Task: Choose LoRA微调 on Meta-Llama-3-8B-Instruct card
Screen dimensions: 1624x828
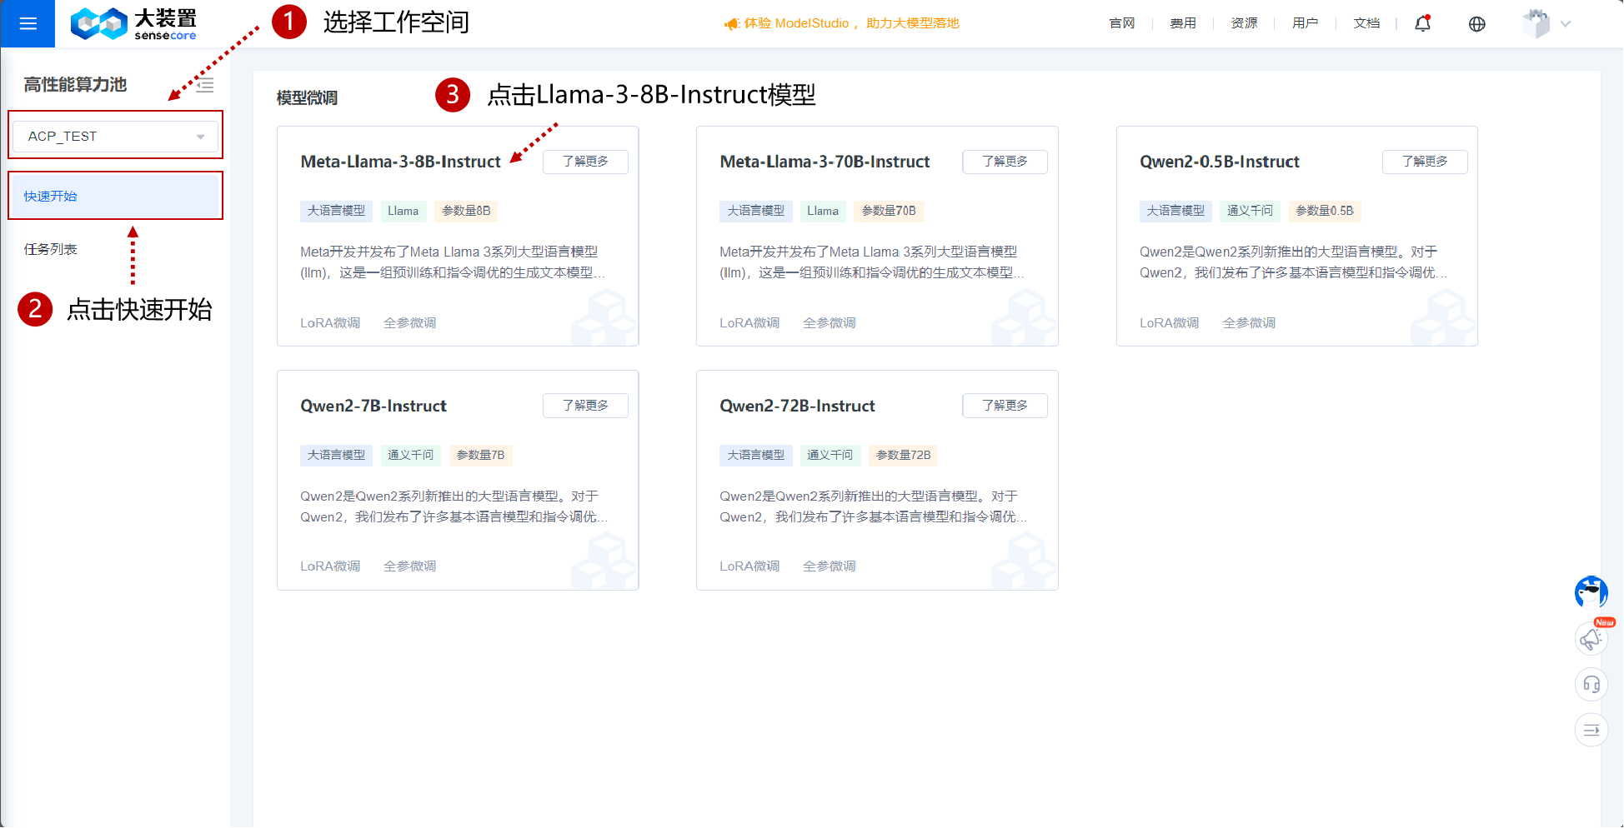Action: tap(330, 323)
